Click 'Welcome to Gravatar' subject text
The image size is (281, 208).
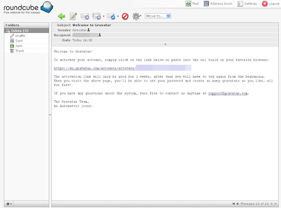tap(92, 25)
